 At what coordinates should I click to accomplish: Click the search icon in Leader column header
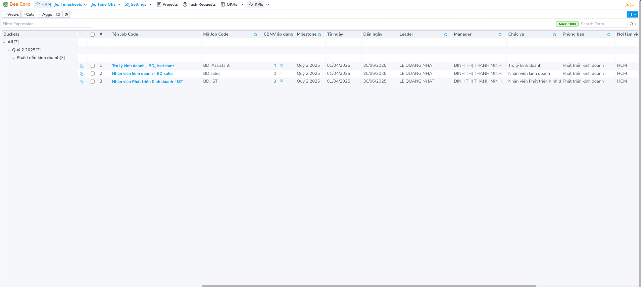[446, 35]
